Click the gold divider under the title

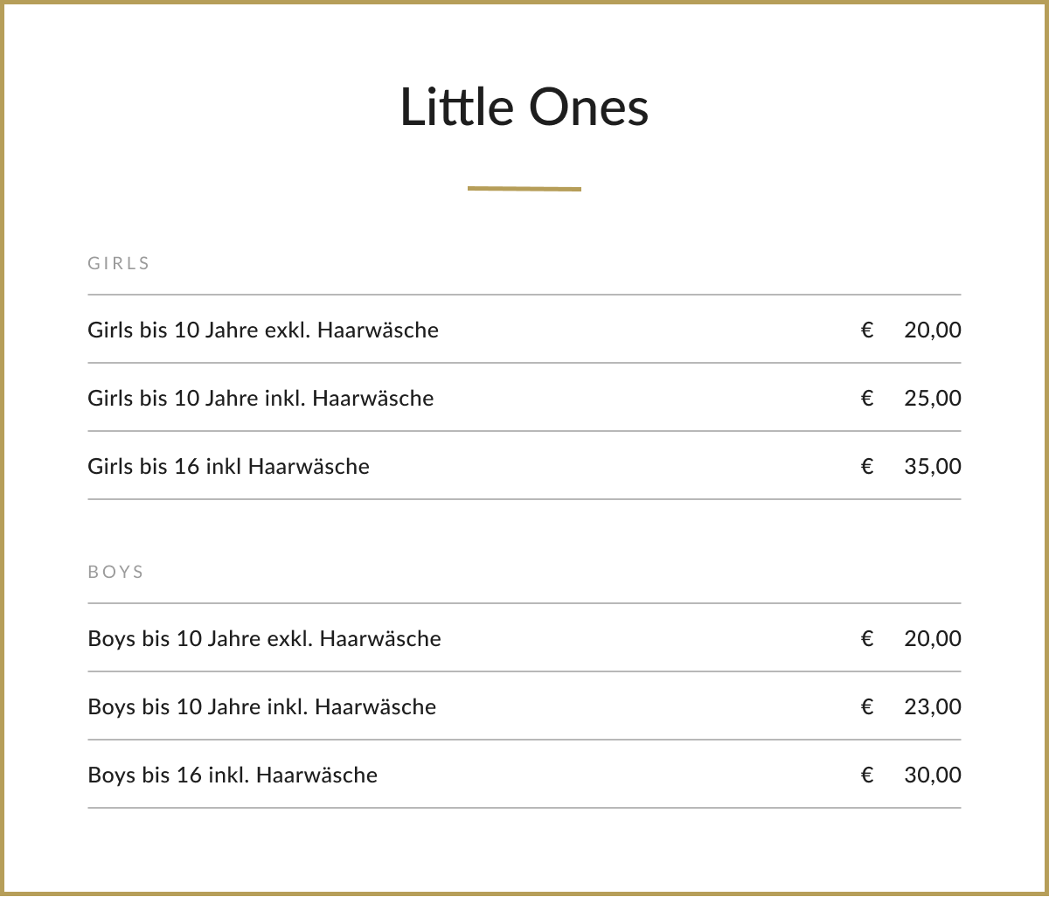524,188
